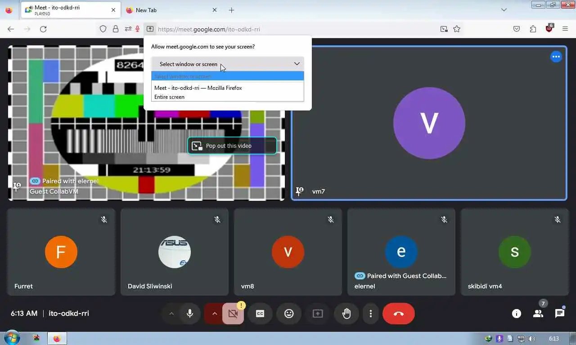
Task: Click the muted mic icon on David Sliwinski tile
Action: click(x=217, y=220)
